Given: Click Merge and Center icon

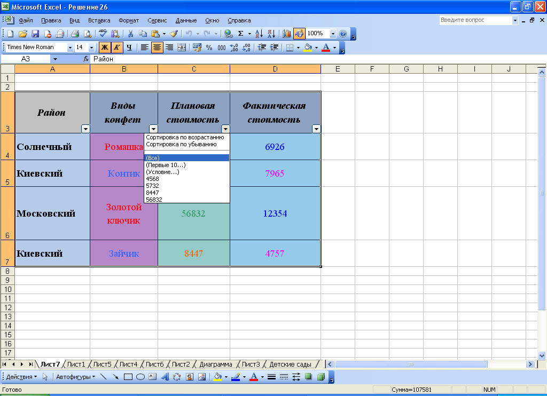Looking at the screenshot, I should [x=182, y=47].
